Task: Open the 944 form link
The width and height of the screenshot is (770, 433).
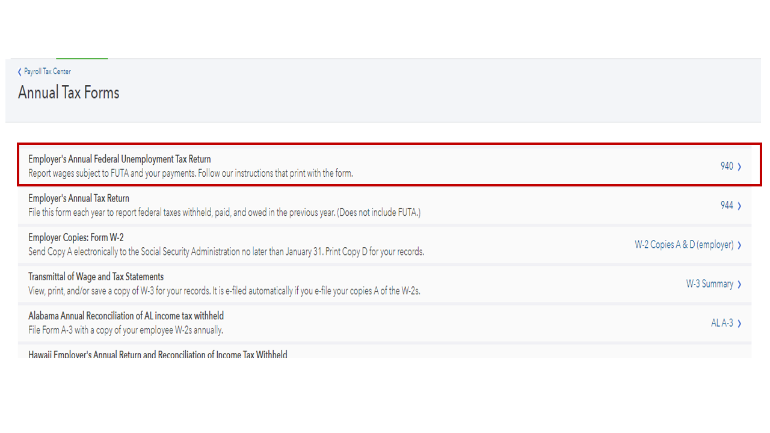Action: [727, 205]
